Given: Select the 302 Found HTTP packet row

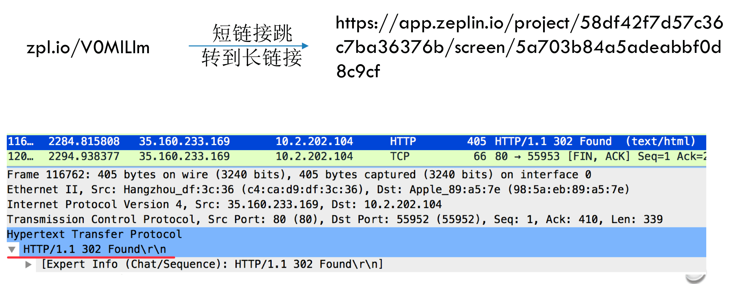Looking at the screenshot, I should coord(356,142).
